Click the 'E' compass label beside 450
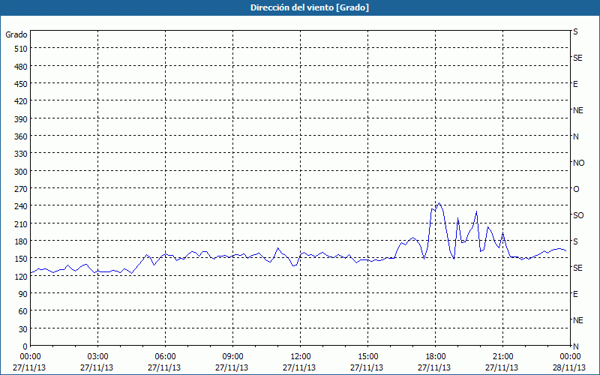This screenshot has height=375, width=600. tap(575, 84)
